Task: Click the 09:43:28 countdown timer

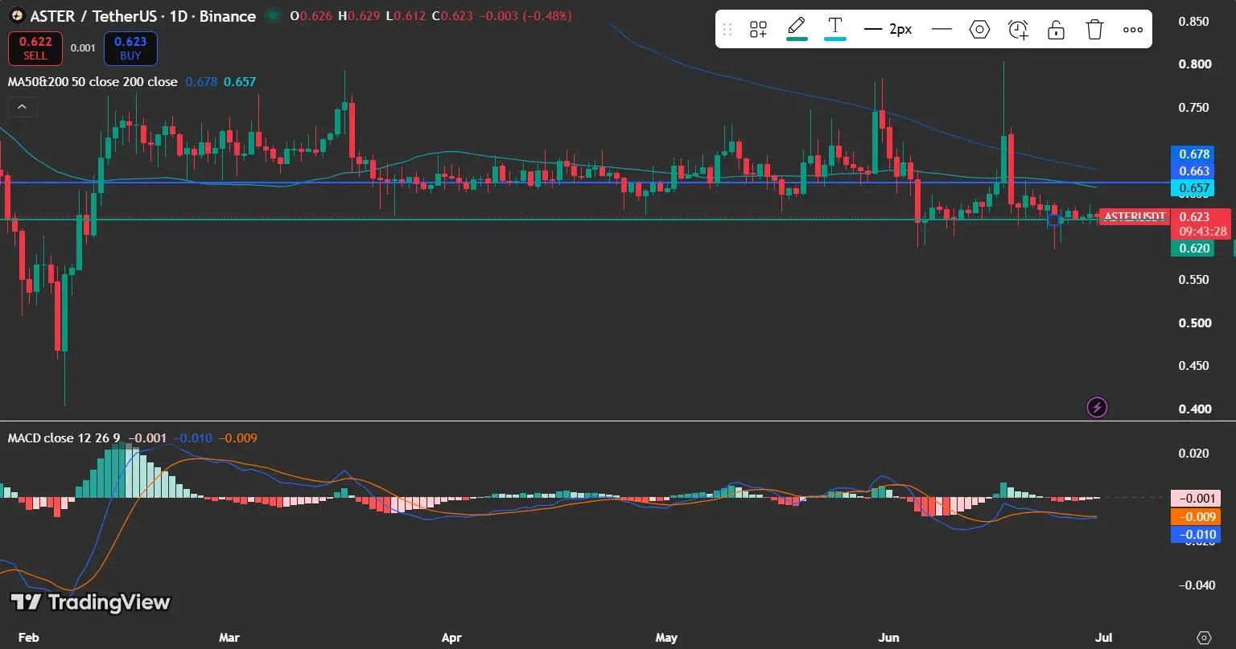Action: pyautogui.click(x=1203, y=232)
